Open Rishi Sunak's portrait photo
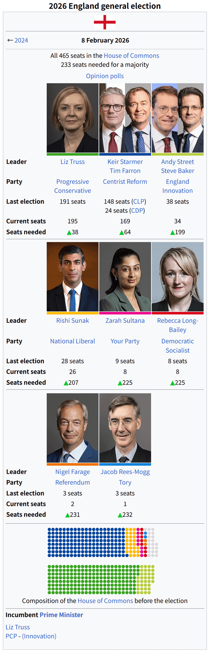 click(73, 277)
